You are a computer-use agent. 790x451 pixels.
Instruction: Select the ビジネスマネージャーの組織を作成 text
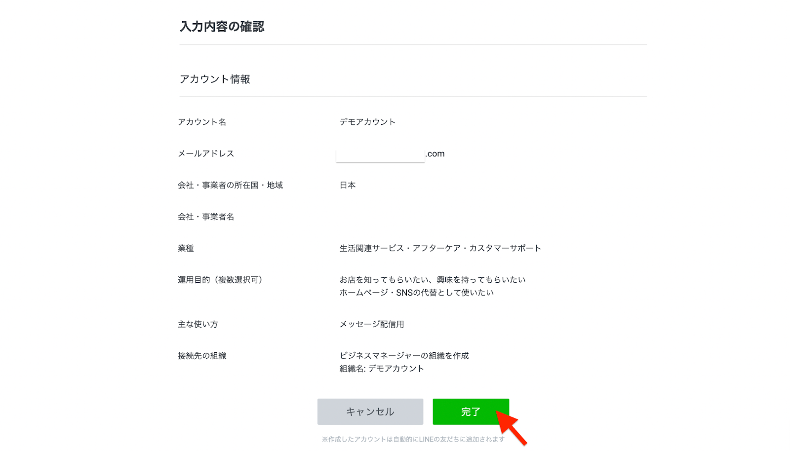(x=404, y=356)
